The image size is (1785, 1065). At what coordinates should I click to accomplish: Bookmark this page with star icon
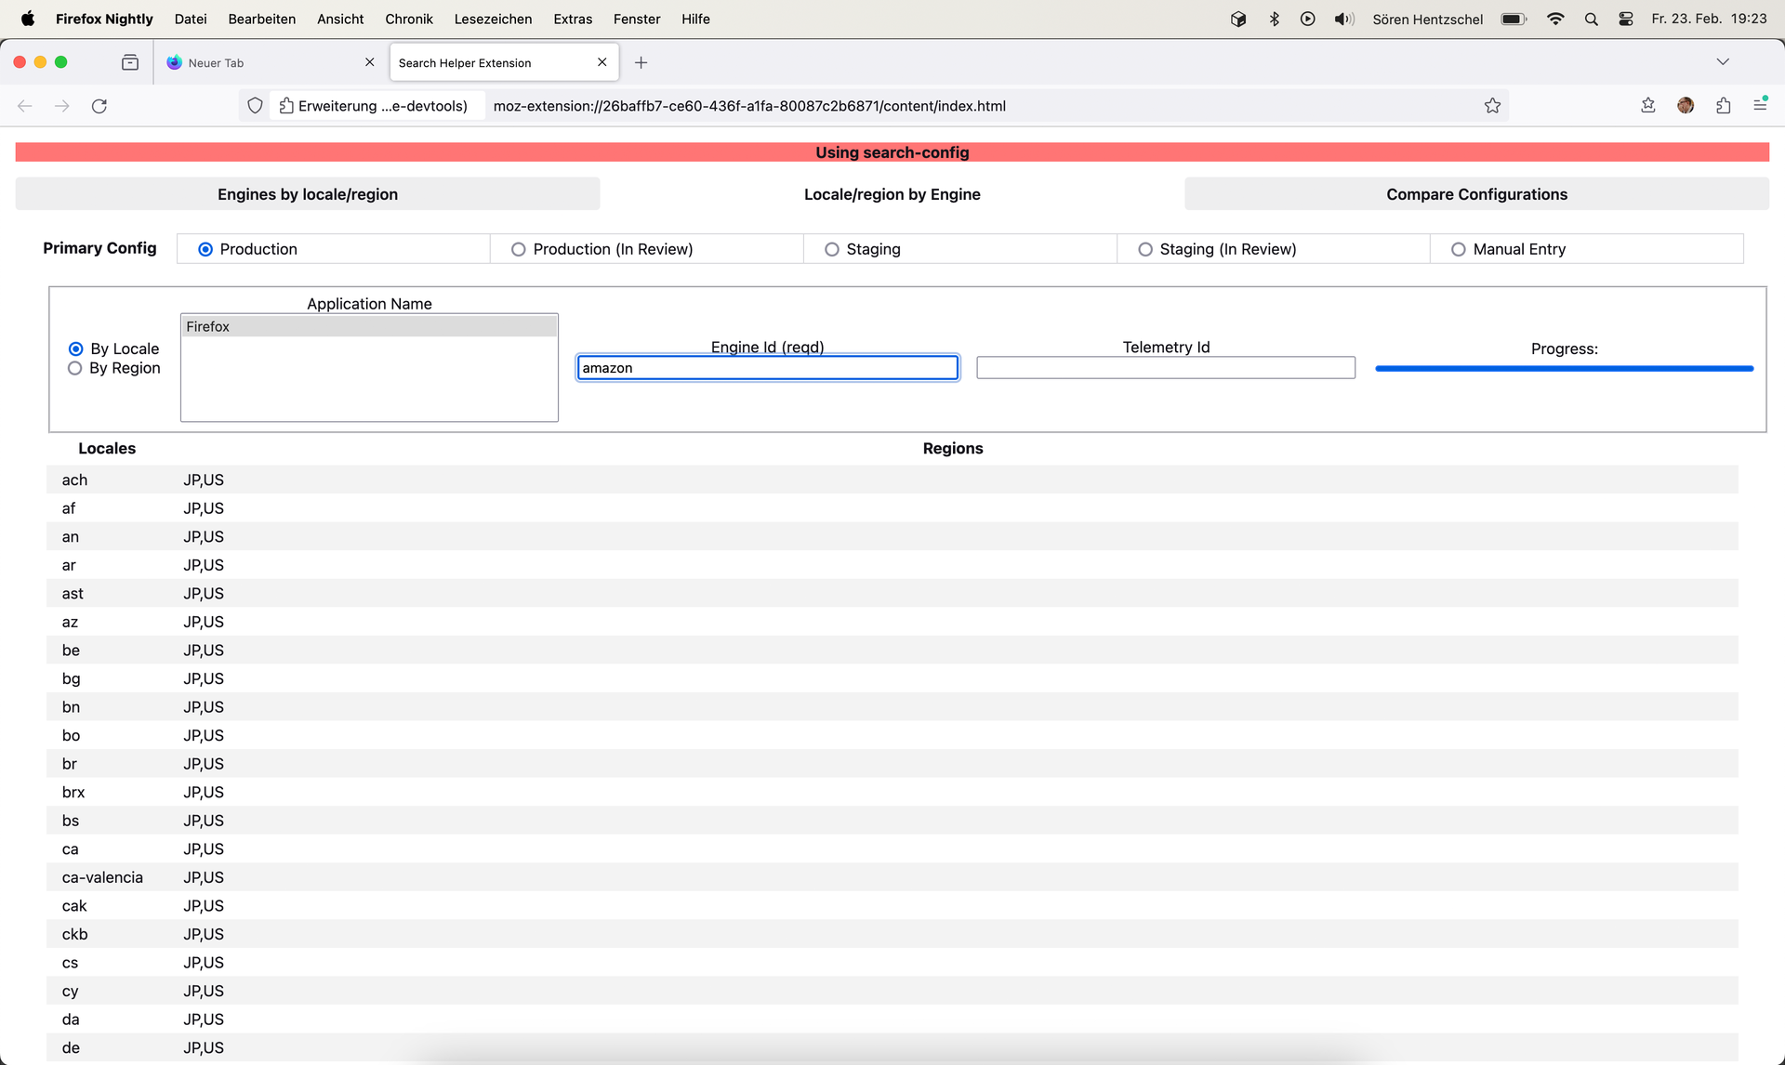coord(1492,106)
